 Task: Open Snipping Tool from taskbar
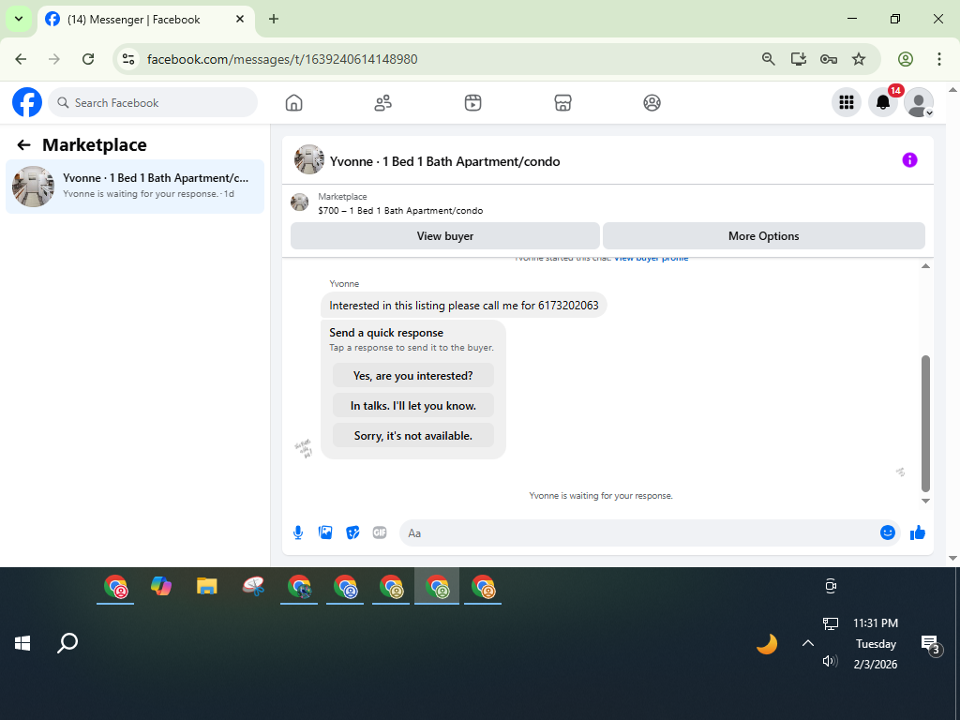pos(253,587)
